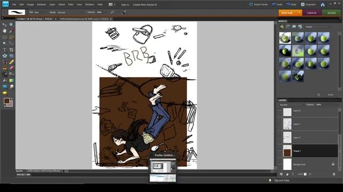This screenshot has height=192, width=343.
Task: Open the Layer menu
Action: [x=52, y=4]
